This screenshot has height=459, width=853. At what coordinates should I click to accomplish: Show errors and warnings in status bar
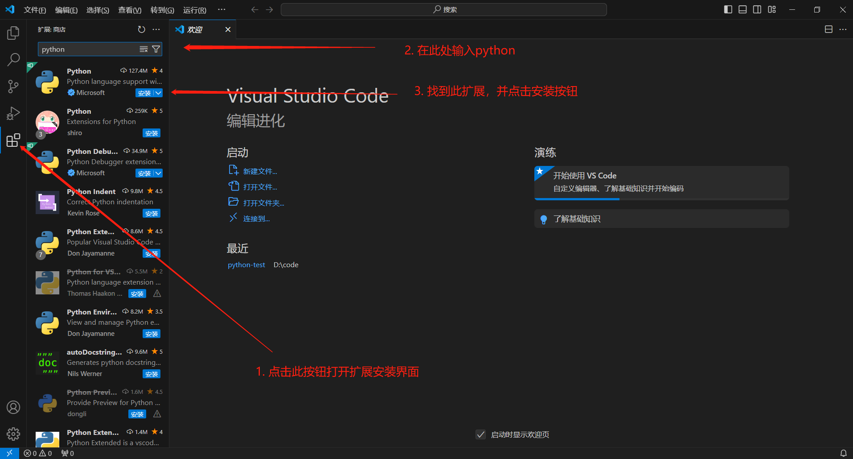tap(38, 453)
